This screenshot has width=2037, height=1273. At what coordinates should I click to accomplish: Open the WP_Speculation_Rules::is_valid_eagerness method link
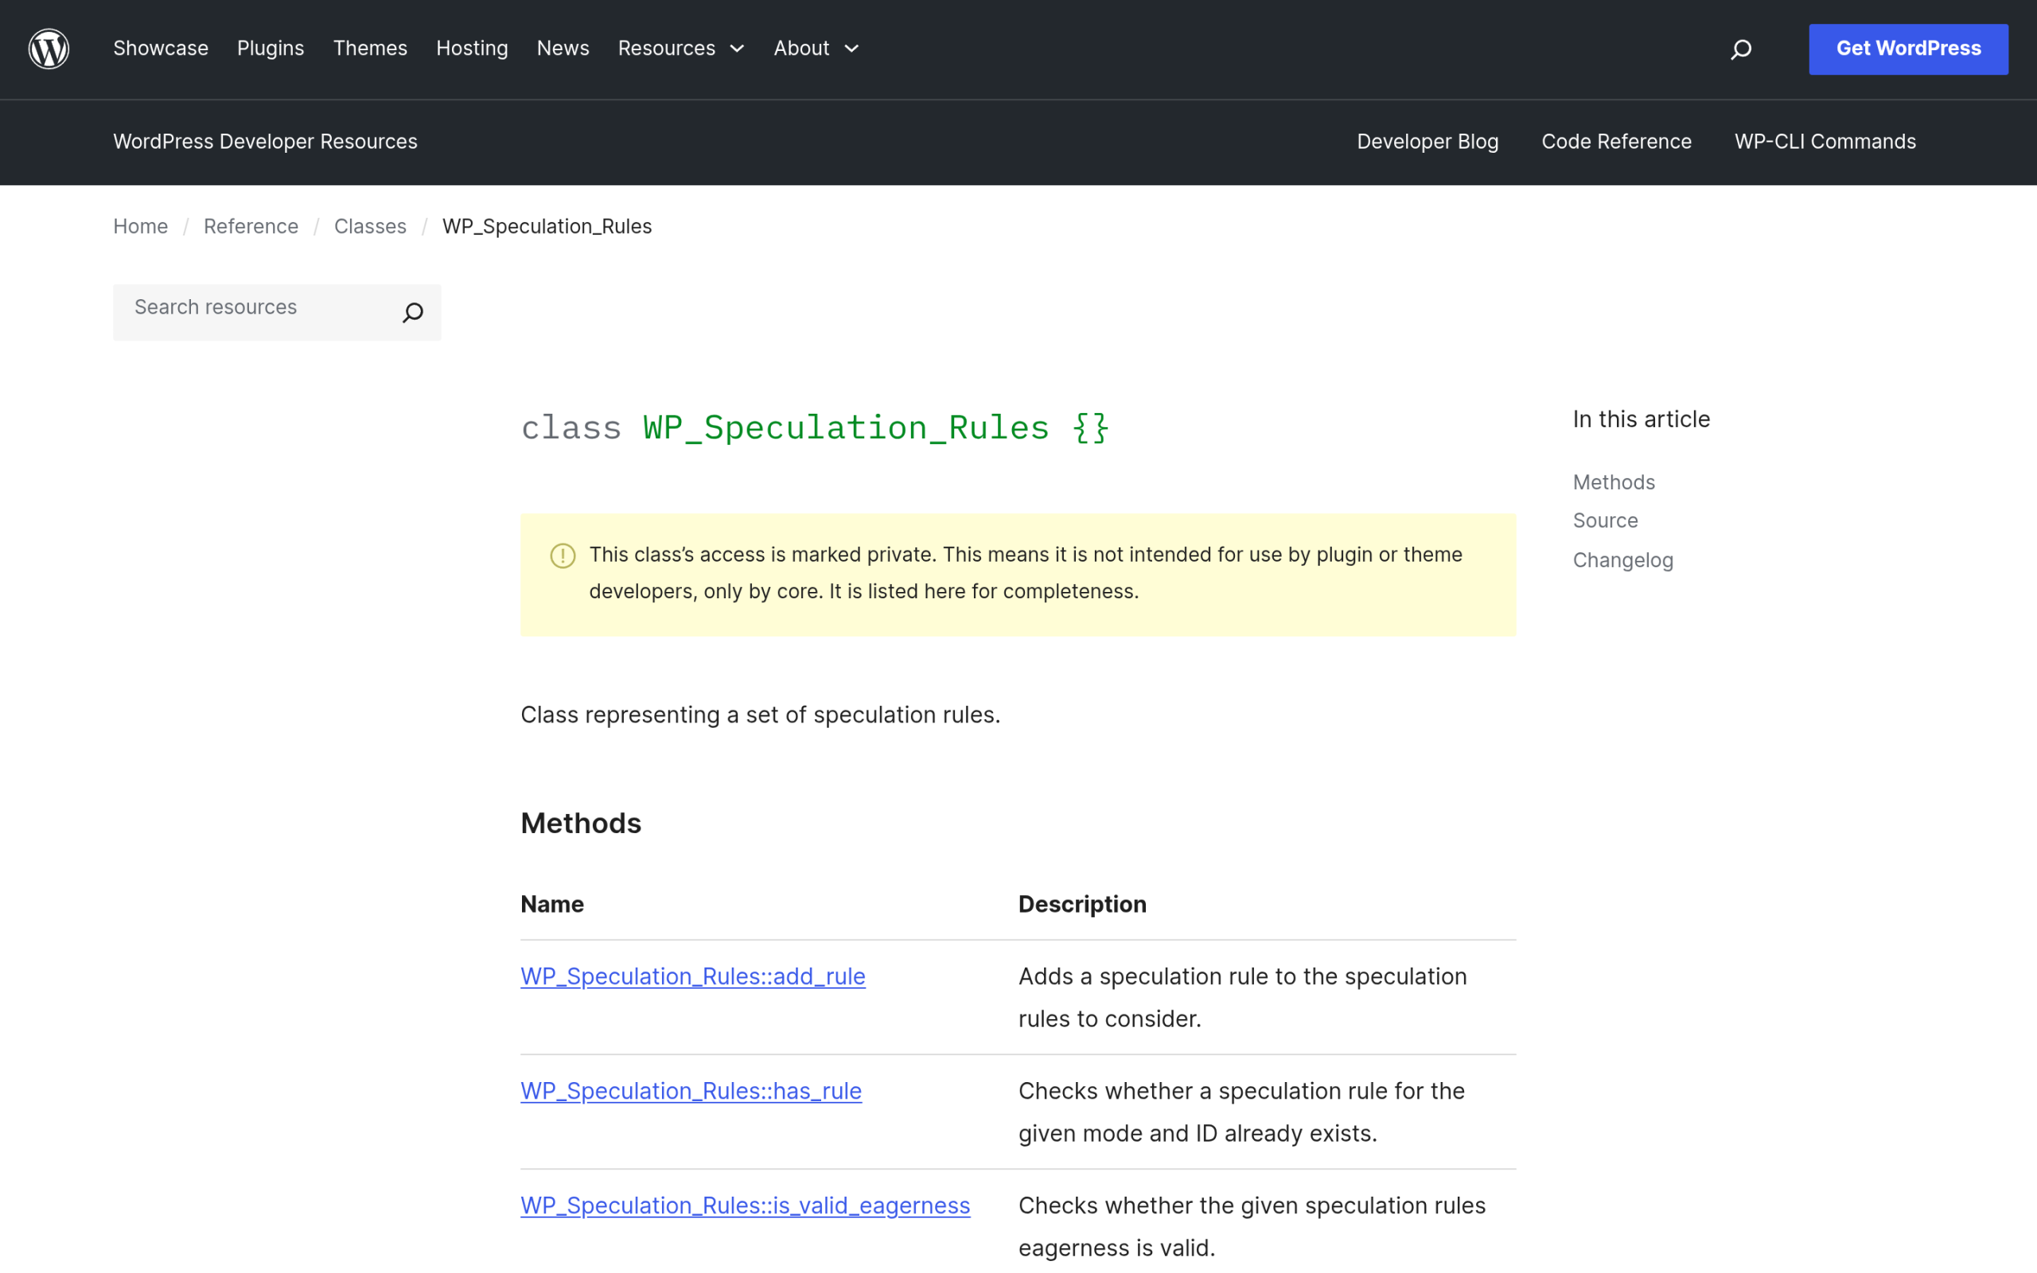pos(745,1205)
